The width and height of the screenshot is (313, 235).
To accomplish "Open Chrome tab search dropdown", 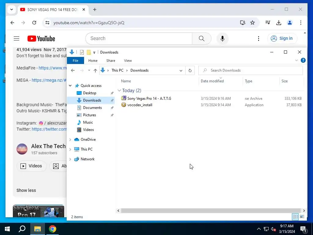I will click(12, 9).
